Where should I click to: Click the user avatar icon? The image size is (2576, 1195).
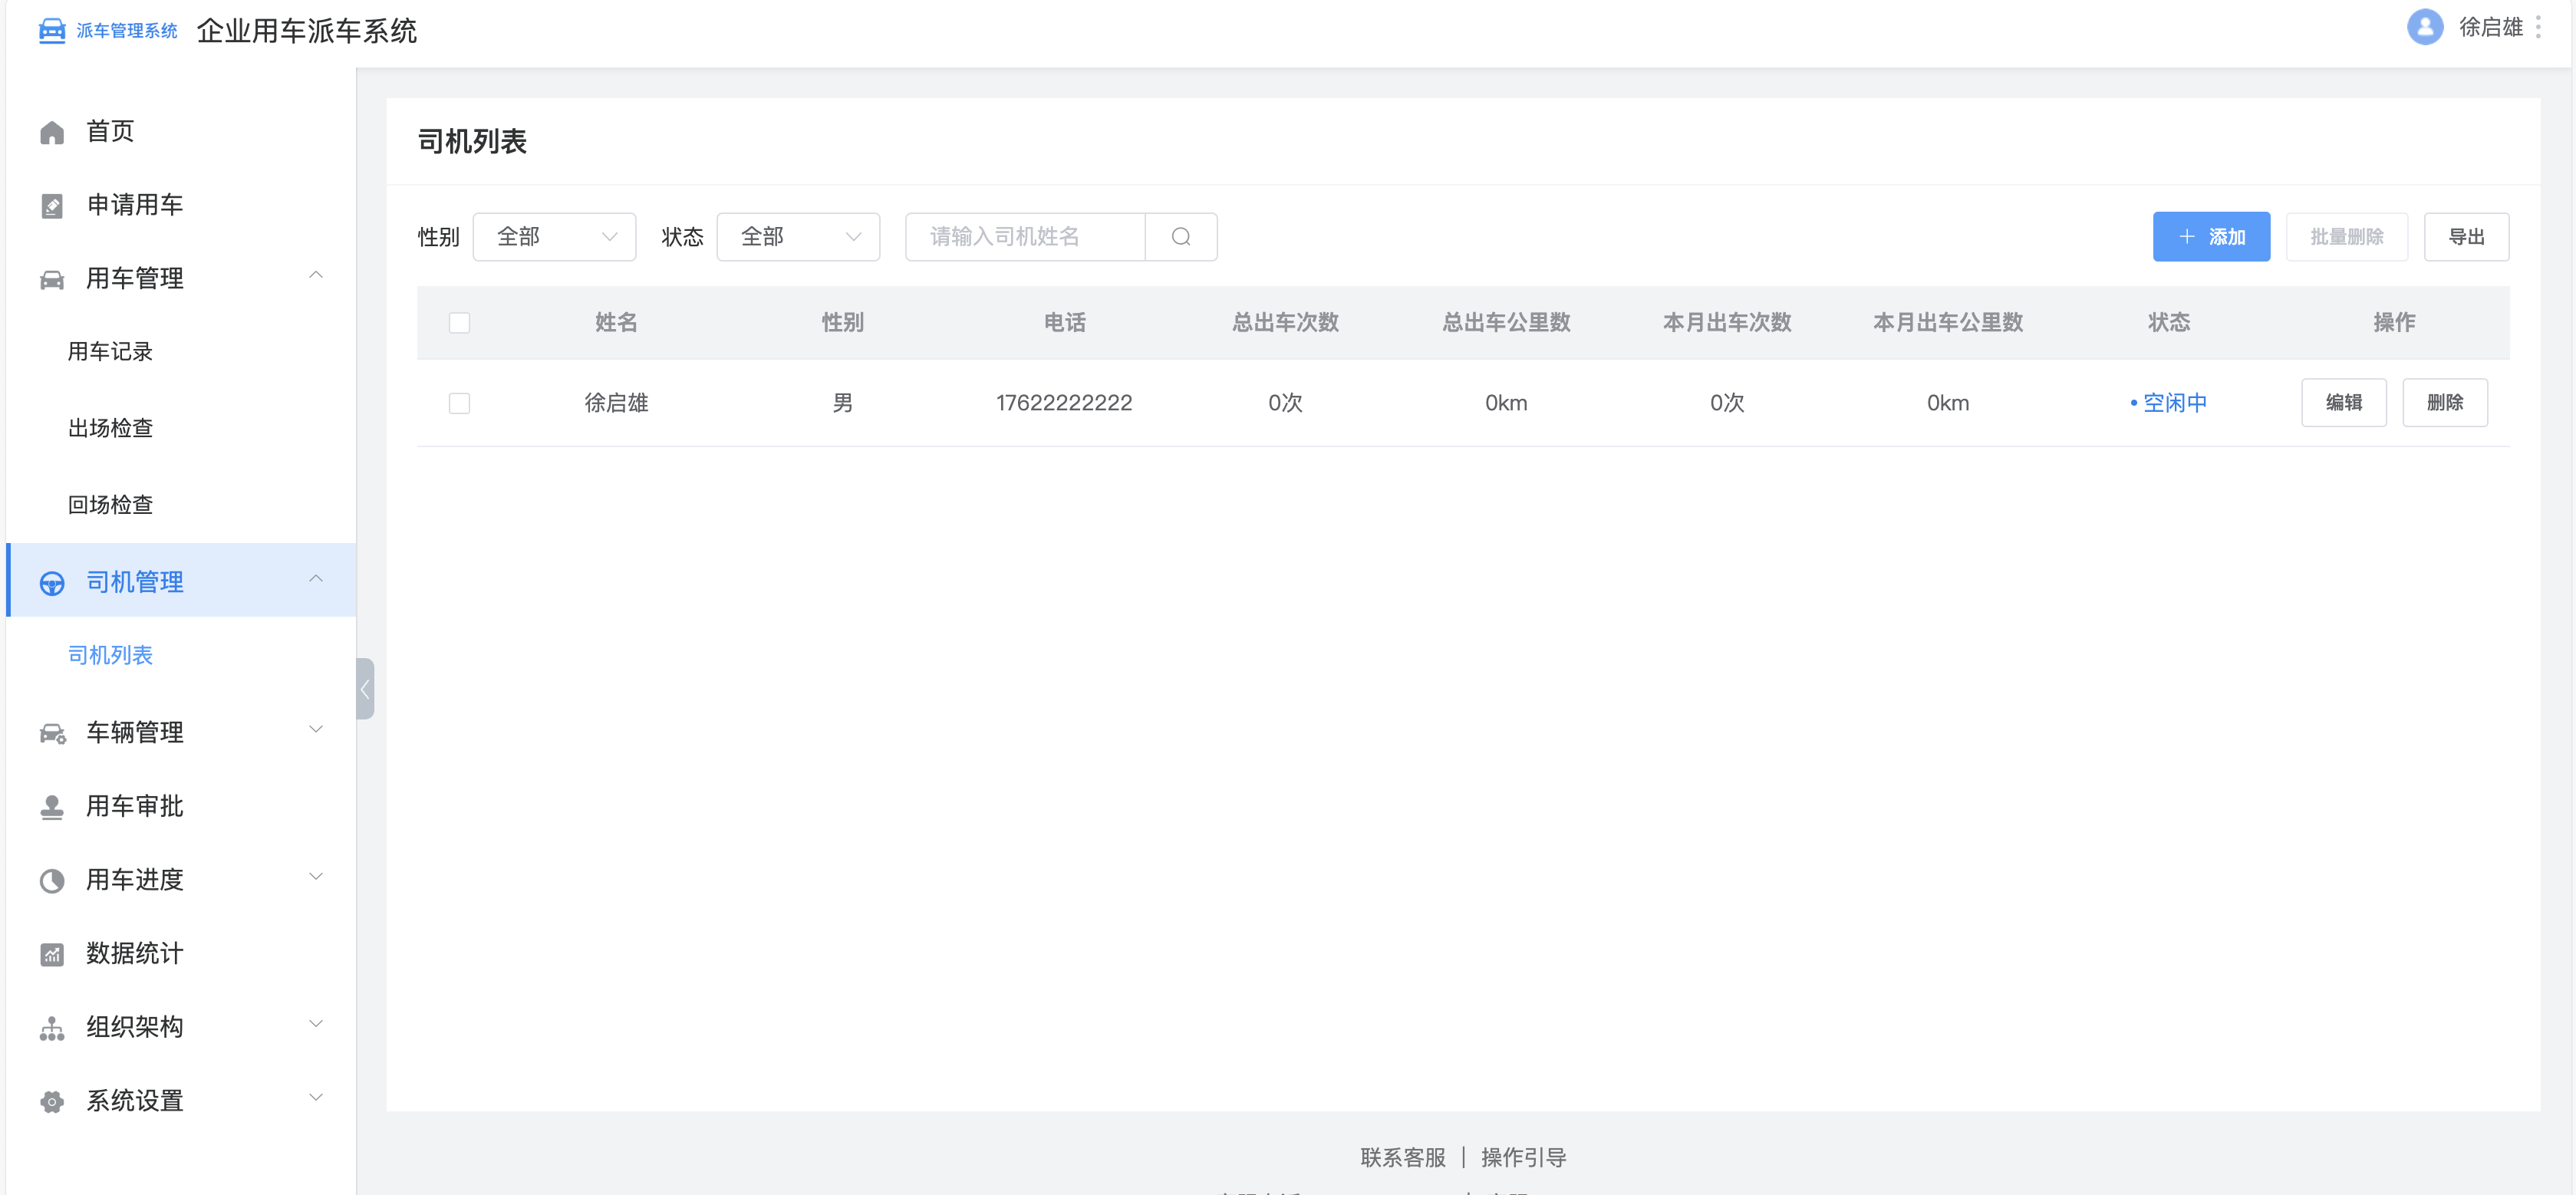pyautogui.click(x=2425, y=27)
